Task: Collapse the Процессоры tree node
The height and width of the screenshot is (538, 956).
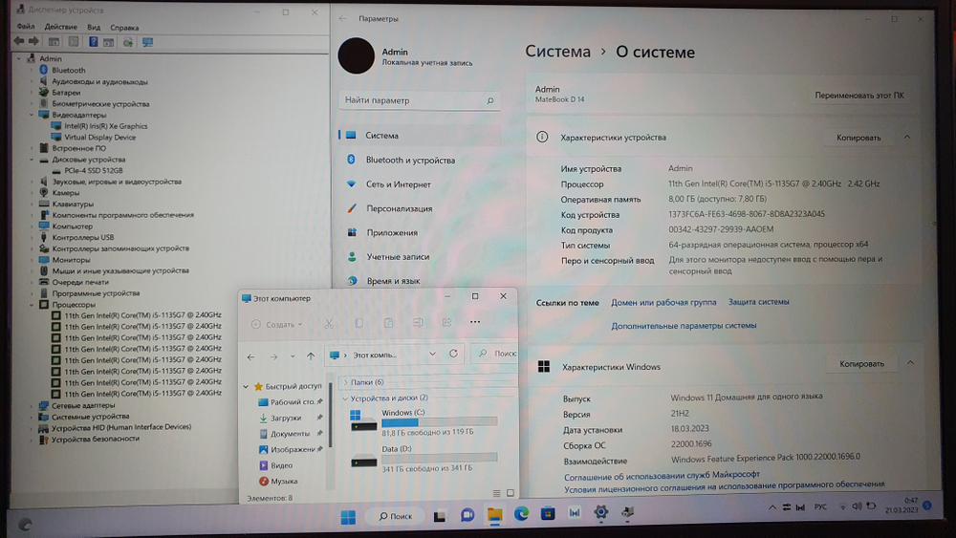Action: (32, 305)
